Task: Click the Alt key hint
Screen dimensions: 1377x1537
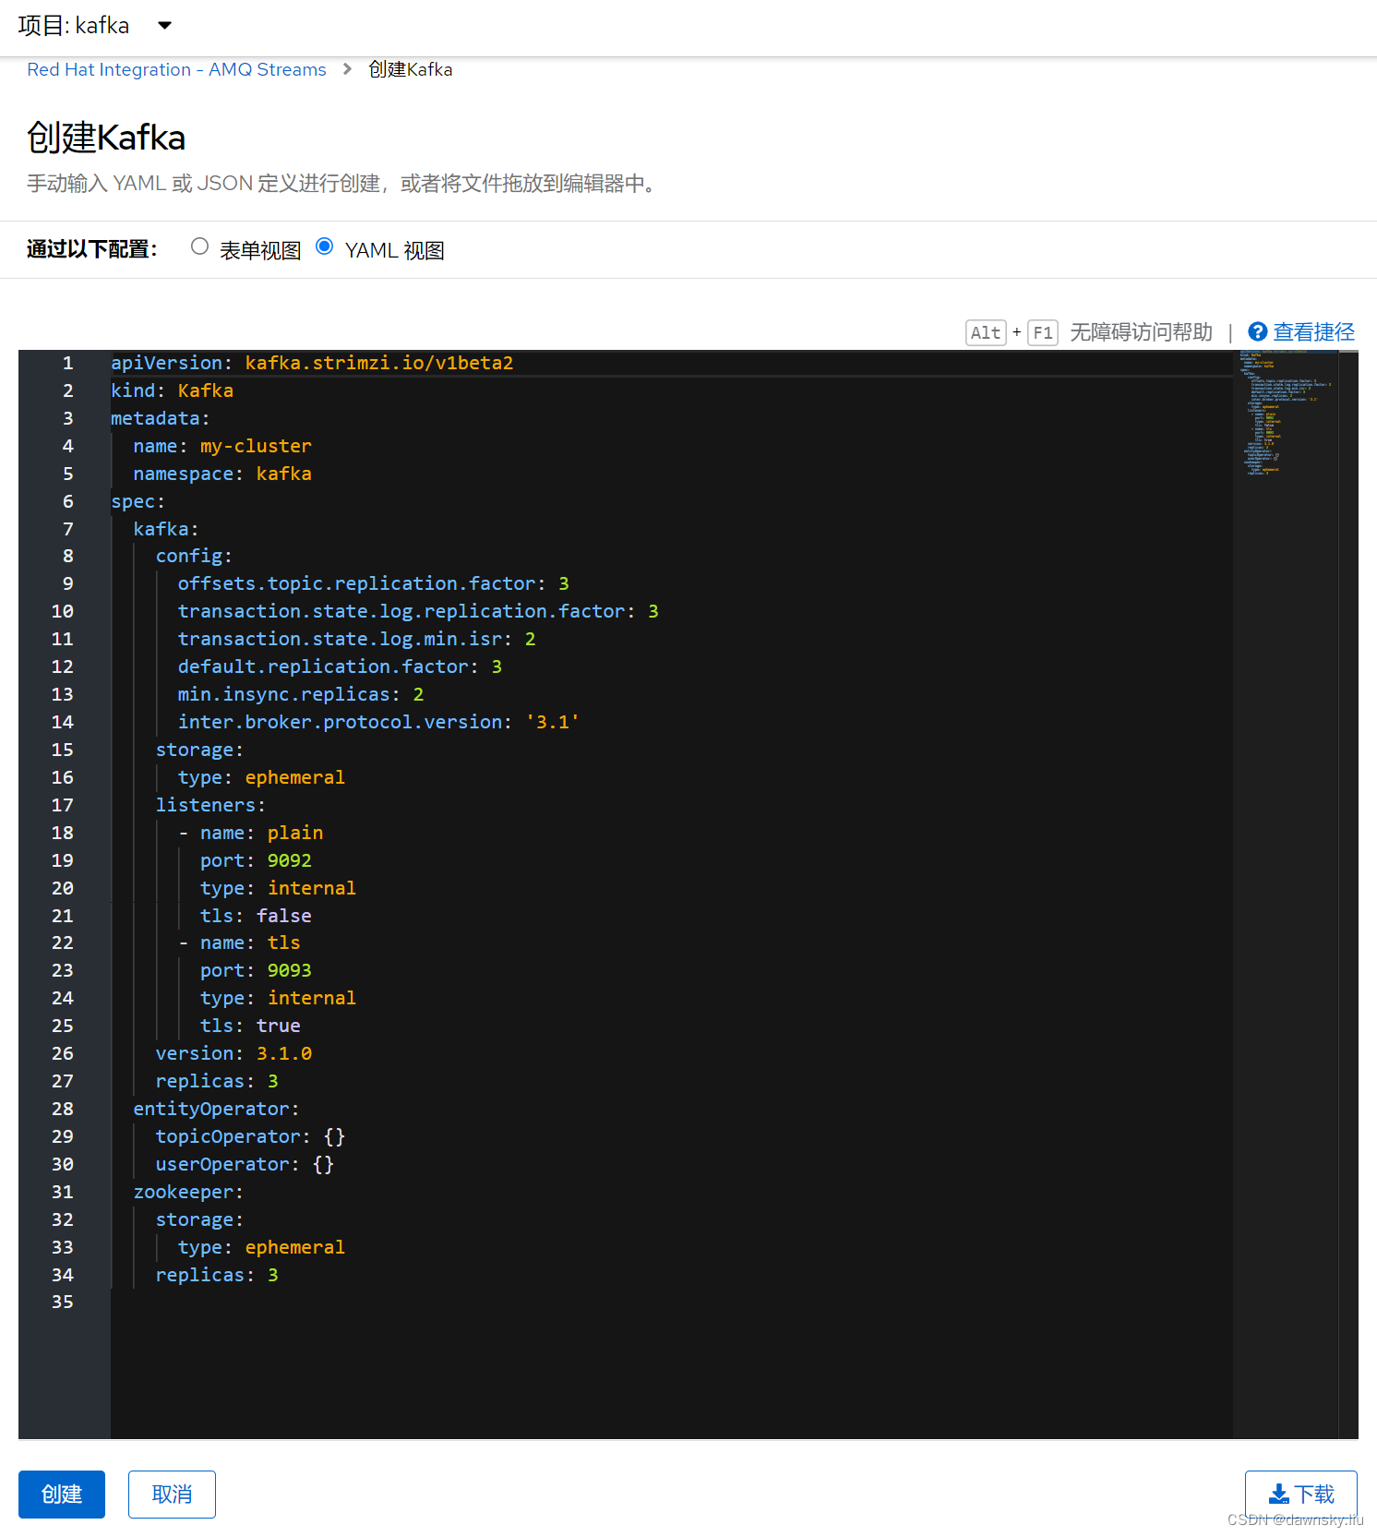Action: [986, 332]
